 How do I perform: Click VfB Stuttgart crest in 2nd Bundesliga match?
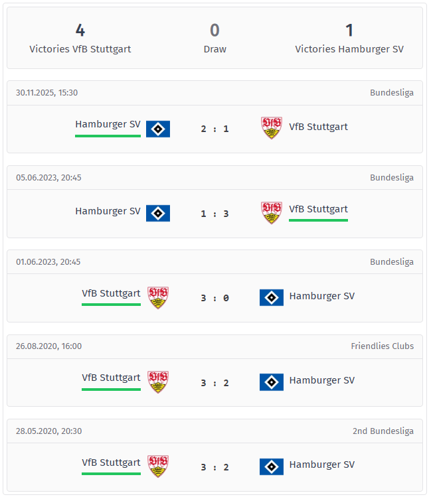(x=158, y=466)
